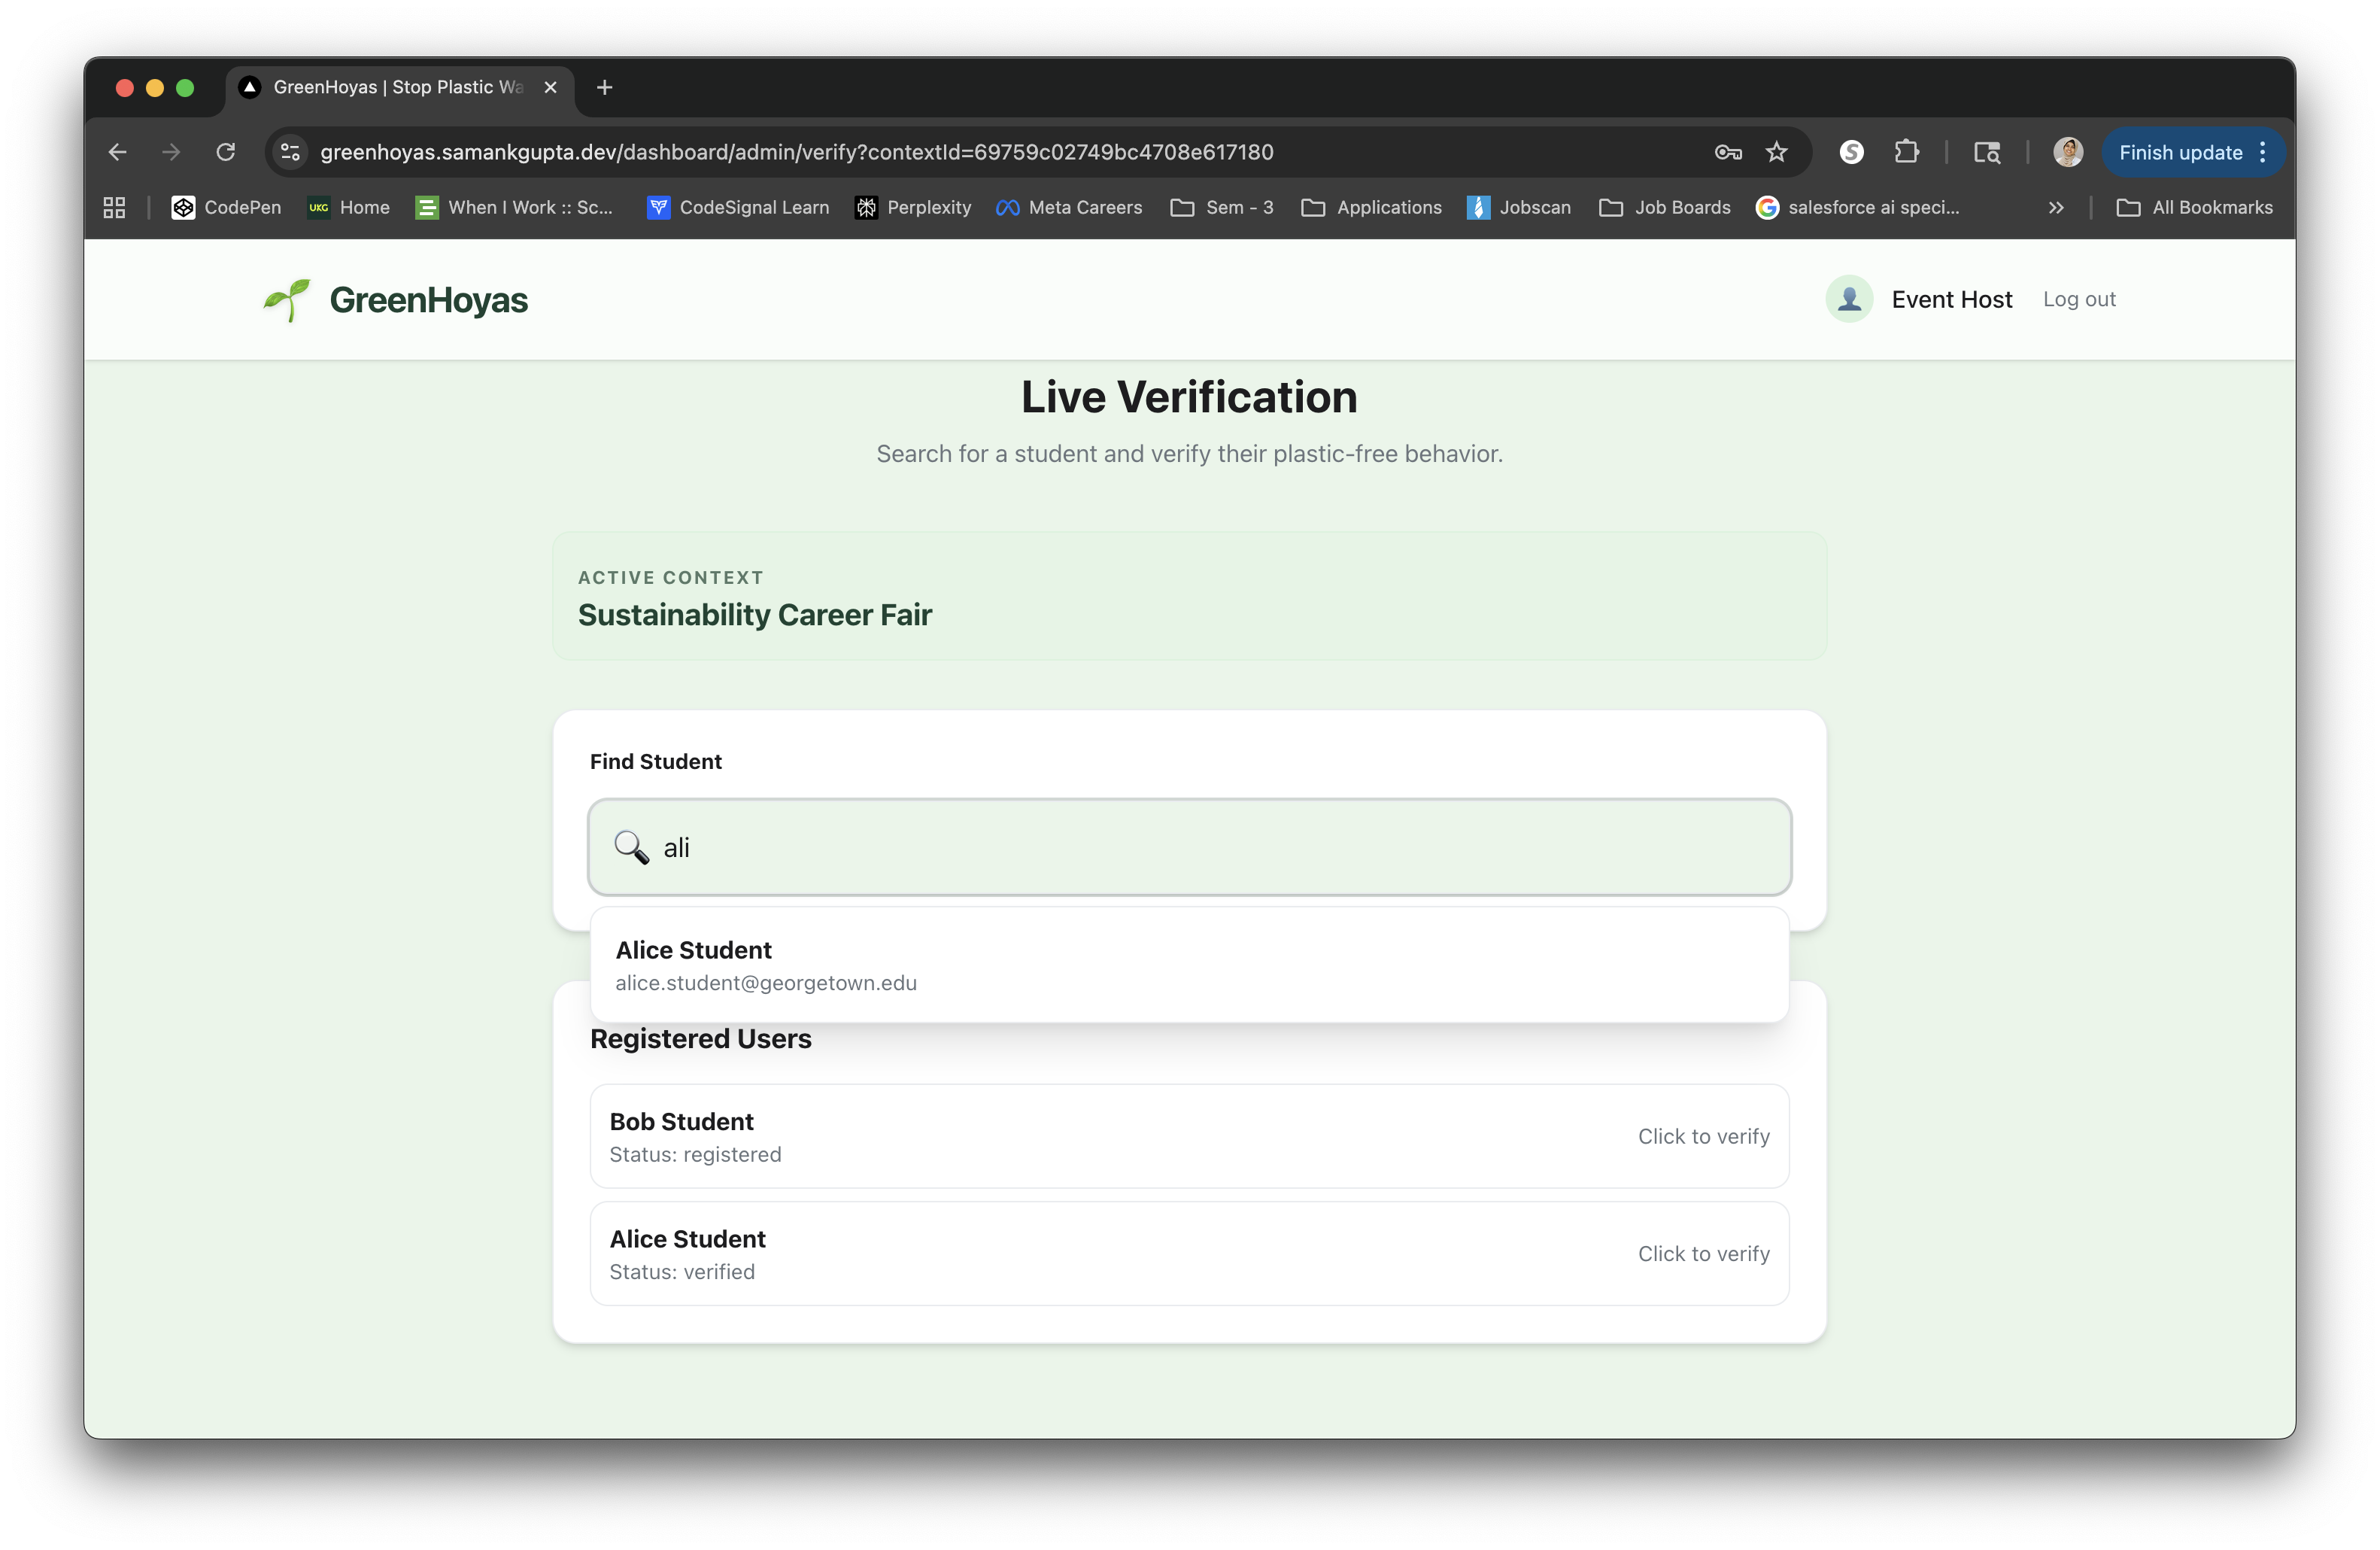The image size is (2380, 1550).
Task: Click Finish update button
Action: (2180, 152)
